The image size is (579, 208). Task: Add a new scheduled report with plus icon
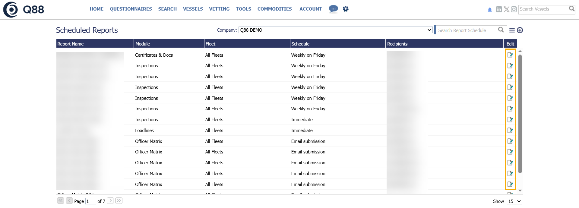click(520, 30)
